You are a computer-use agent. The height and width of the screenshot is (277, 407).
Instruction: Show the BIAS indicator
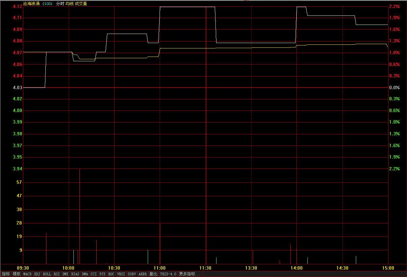pyautogui.click(x=75, y=274)
